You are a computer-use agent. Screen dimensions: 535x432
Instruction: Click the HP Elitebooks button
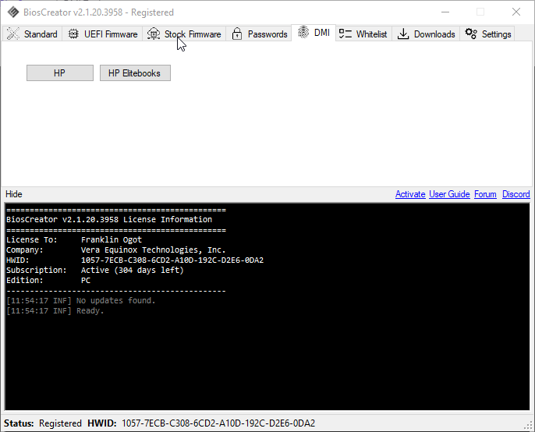(135, 73)
